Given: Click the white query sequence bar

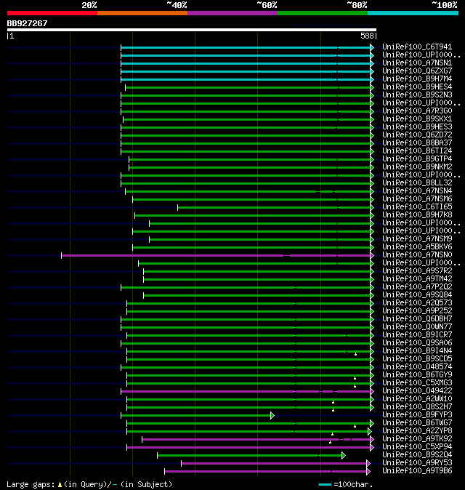Looking at the screenshot, I should point(192,30).
